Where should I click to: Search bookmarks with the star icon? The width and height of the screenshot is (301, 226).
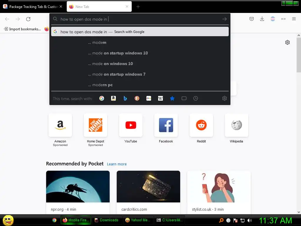[x=172, y=98]
